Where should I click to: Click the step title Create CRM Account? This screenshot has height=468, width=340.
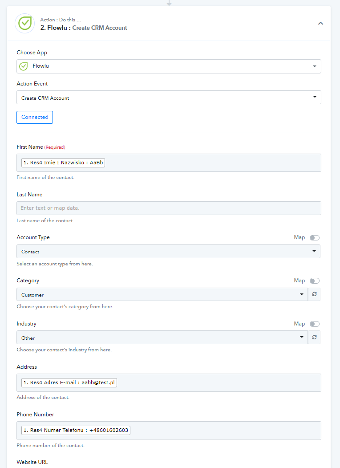[100, 28]
